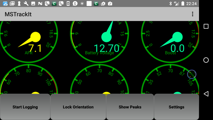The height and width of the screenshot is (120, 213).
Task: Click the Start Logging button
Action: [25, 107]
